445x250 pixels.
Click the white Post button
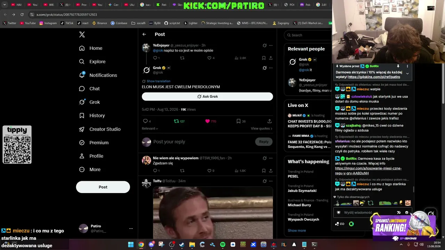(103, 187)
